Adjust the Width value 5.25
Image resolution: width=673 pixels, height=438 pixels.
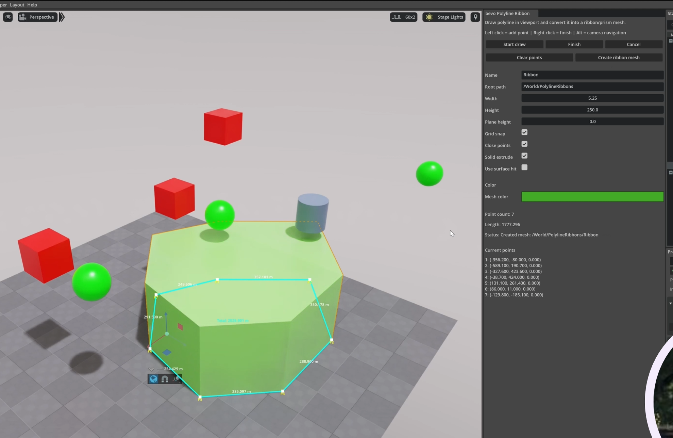[592, 98]
